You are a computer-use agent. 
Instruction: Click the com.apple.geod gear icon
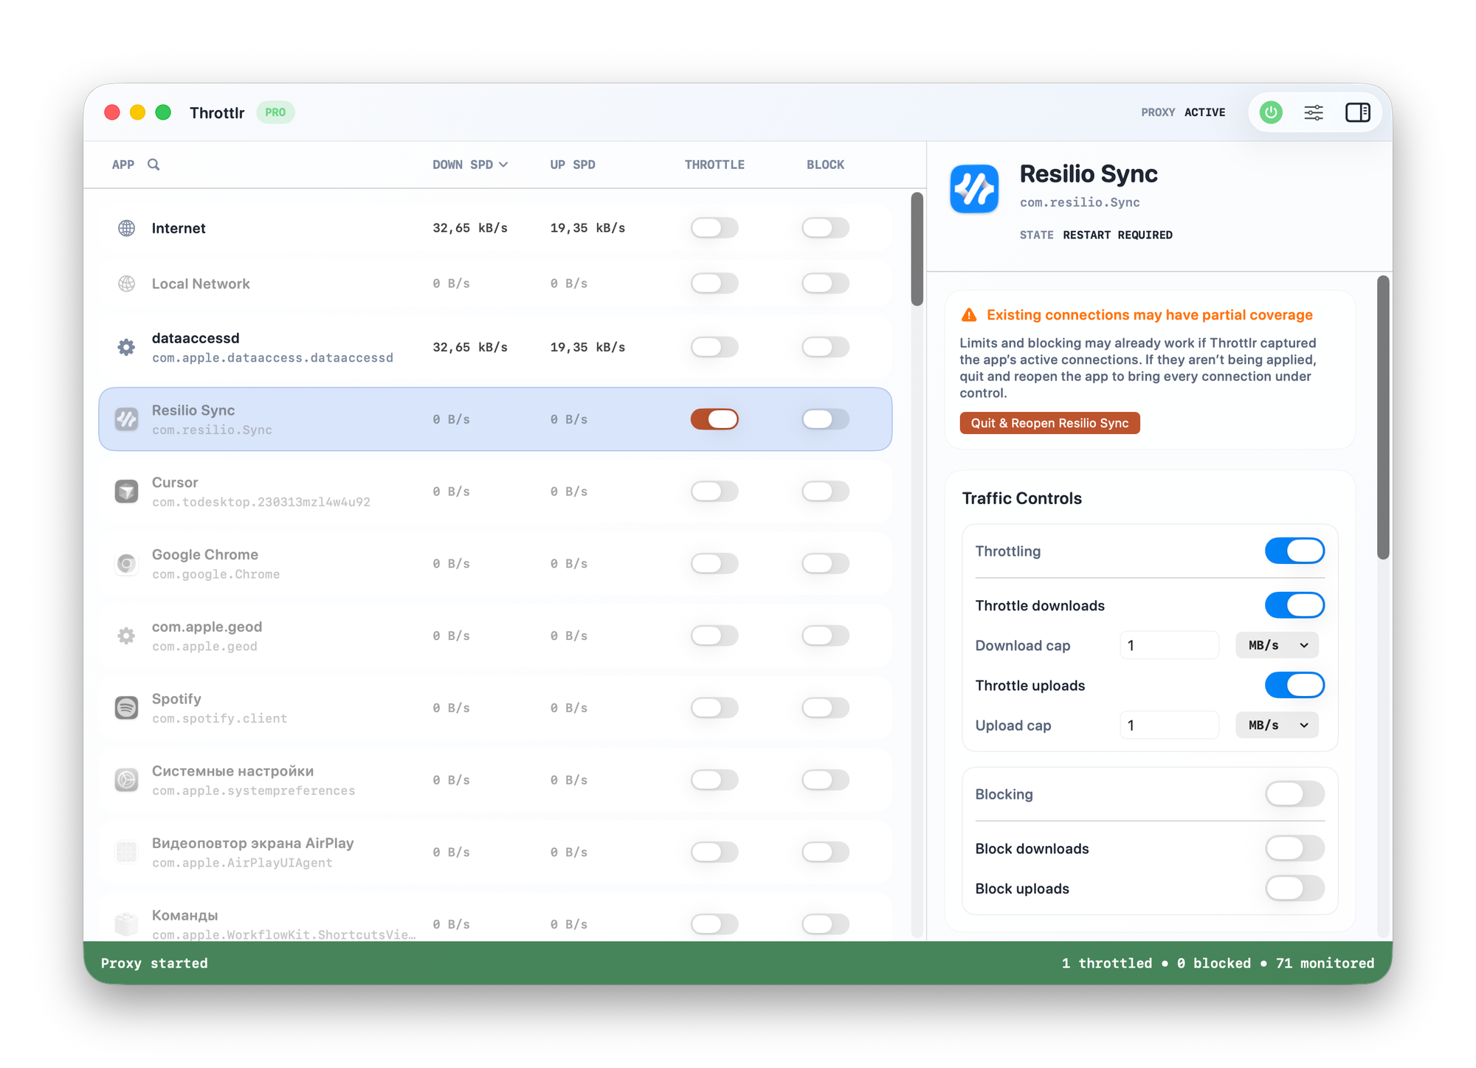click(127, 635)
